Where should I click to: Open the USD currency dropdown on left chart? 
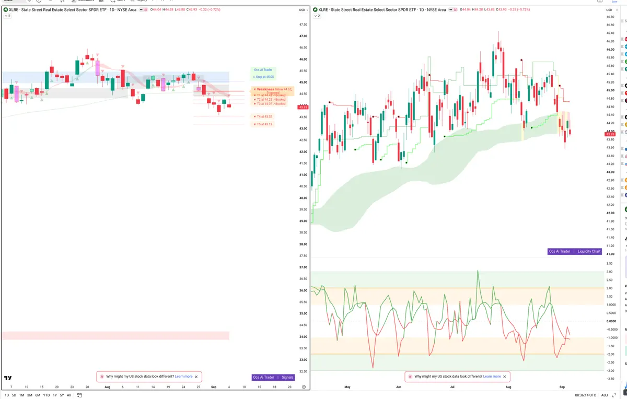point(303,10)
